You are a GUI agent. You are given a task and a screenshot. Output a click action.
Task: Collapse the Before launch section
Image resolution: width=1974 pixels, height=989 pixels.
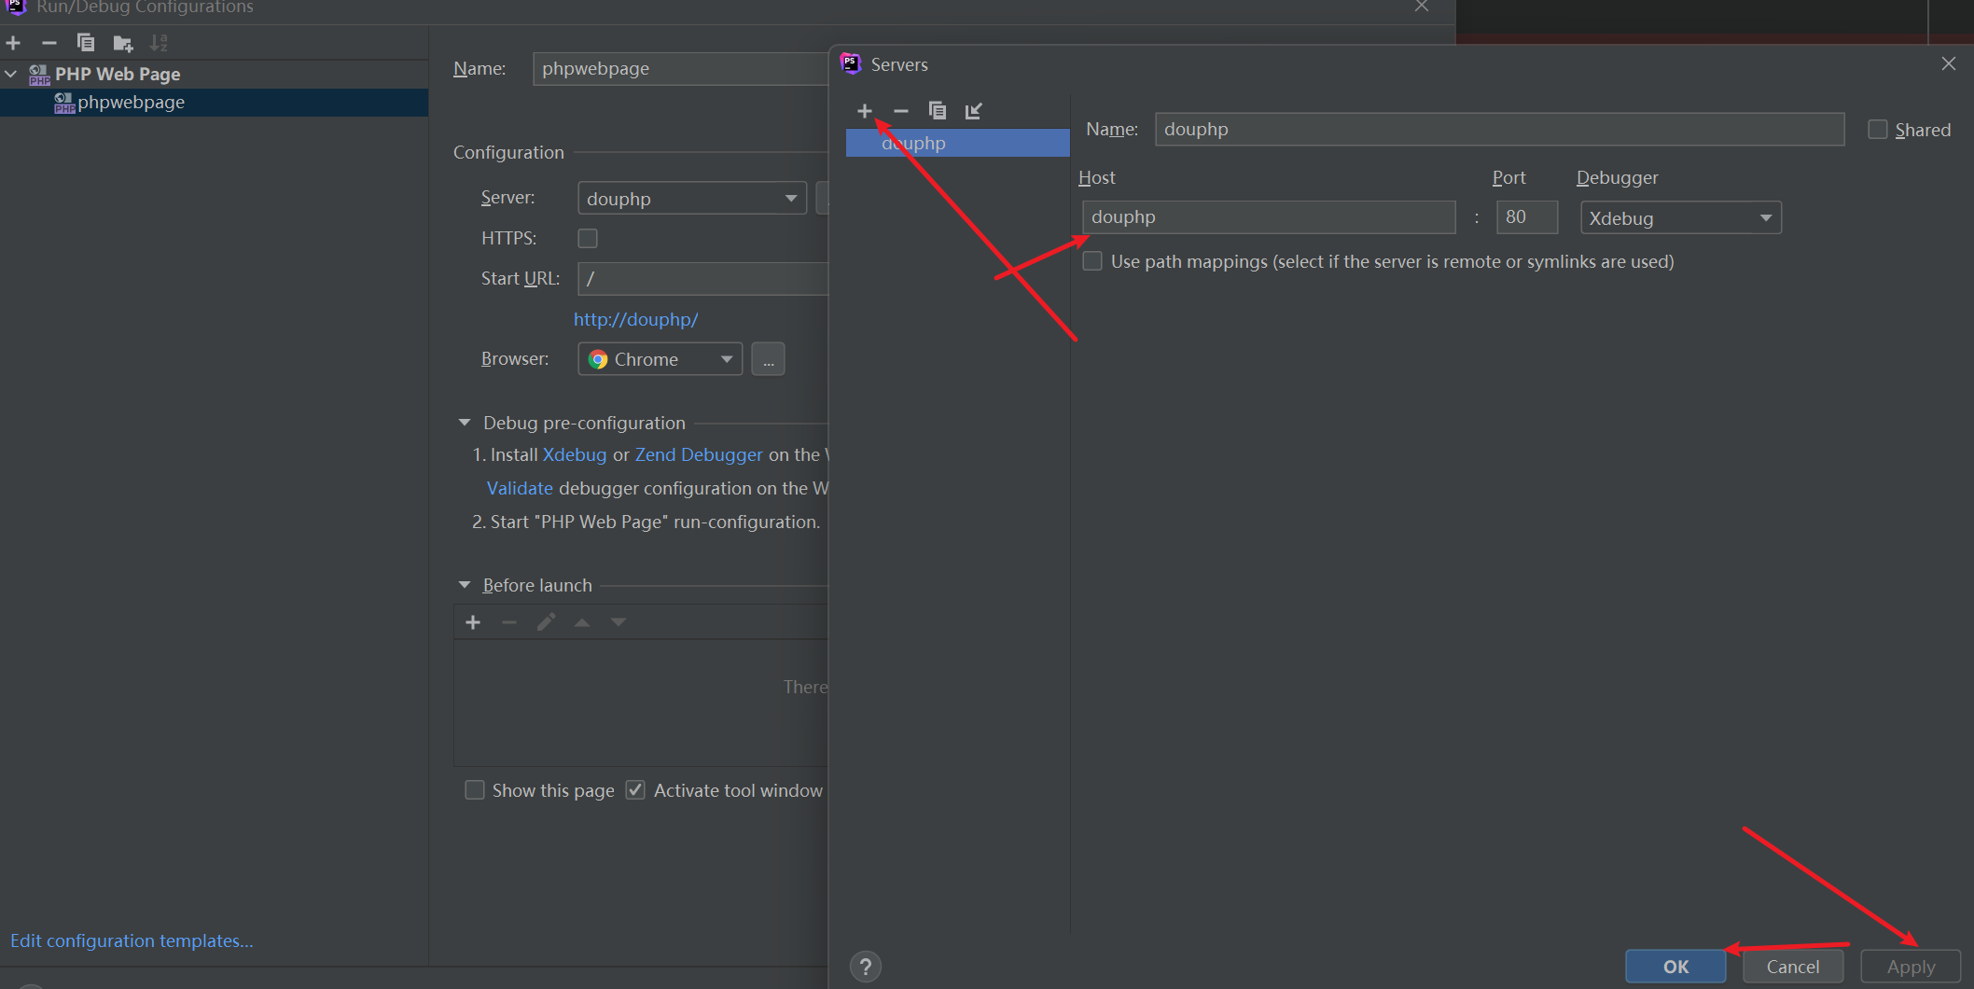(465, 585)
